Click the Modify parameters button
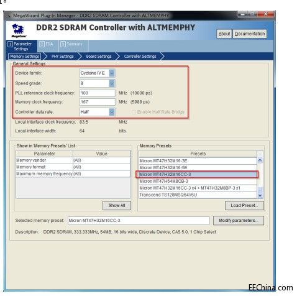This screenshot has width=297, height=296. pos(239,220)
